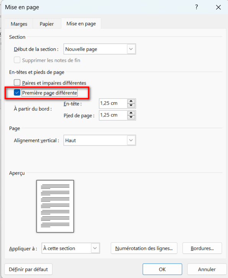The height and width of the screenshot is (278, 228).
Task: Click the page preview thumbnail
Action: point(55,206)
